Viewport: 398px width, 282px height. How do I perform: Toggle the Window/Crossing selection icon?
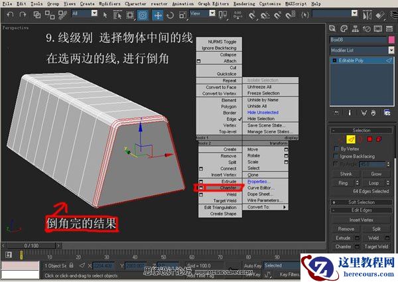(x=143, y=15)
